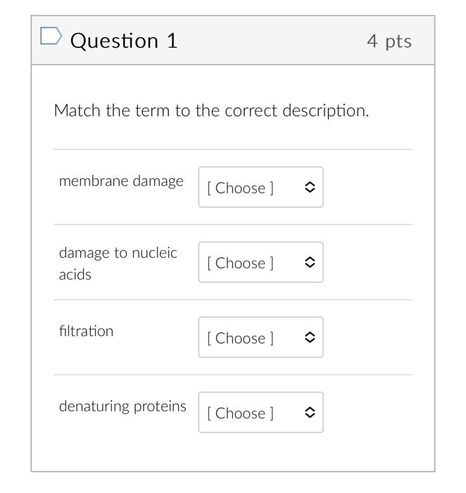Open the membrane damage dropdown
466x493 pixels.
point(260,187)
